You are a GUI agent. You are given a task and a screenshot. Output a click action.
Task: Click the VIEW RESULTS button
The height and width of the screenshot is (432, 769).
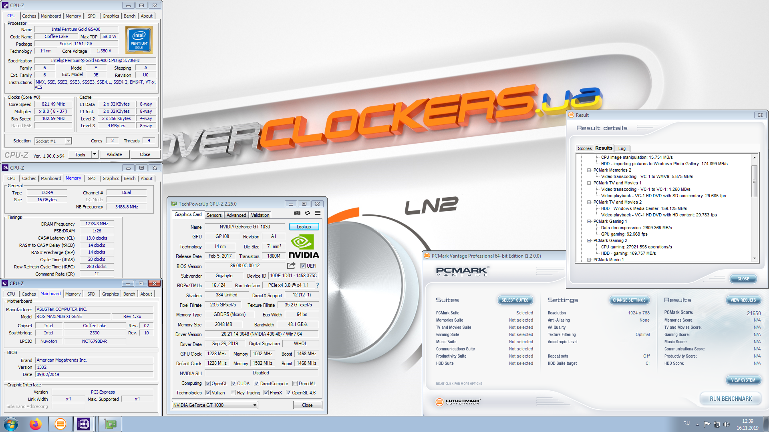click(x=743, y=300)
